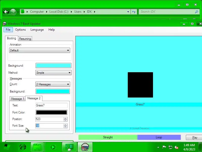Image resolution: width=202 pixels, height=152 pixels.
Task: Click the Windows 7 Boot Updater title icon
Action: pos(5,24)
